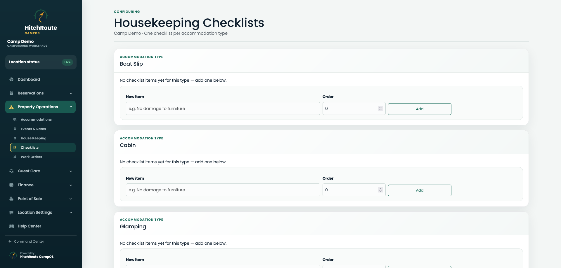Image resolution: width=561 pixels, height=268 pixels.
Task: Click the Accommodations bed icon
Action: click(x=15, y=120)
